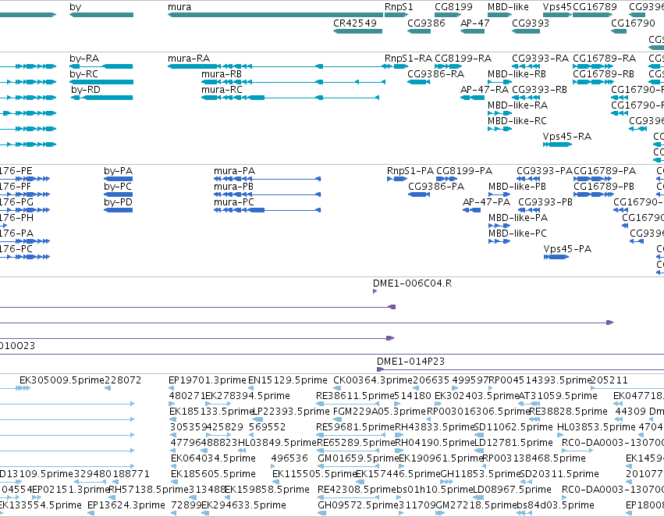
Task: Click the RnpS1 gene label
Action: tap(399, 7)
